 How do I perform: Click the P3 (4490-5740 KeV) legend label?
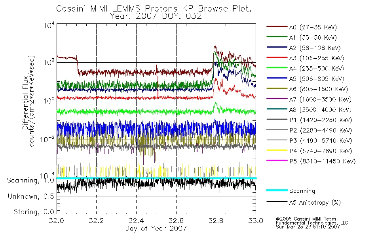click(321, 141)
